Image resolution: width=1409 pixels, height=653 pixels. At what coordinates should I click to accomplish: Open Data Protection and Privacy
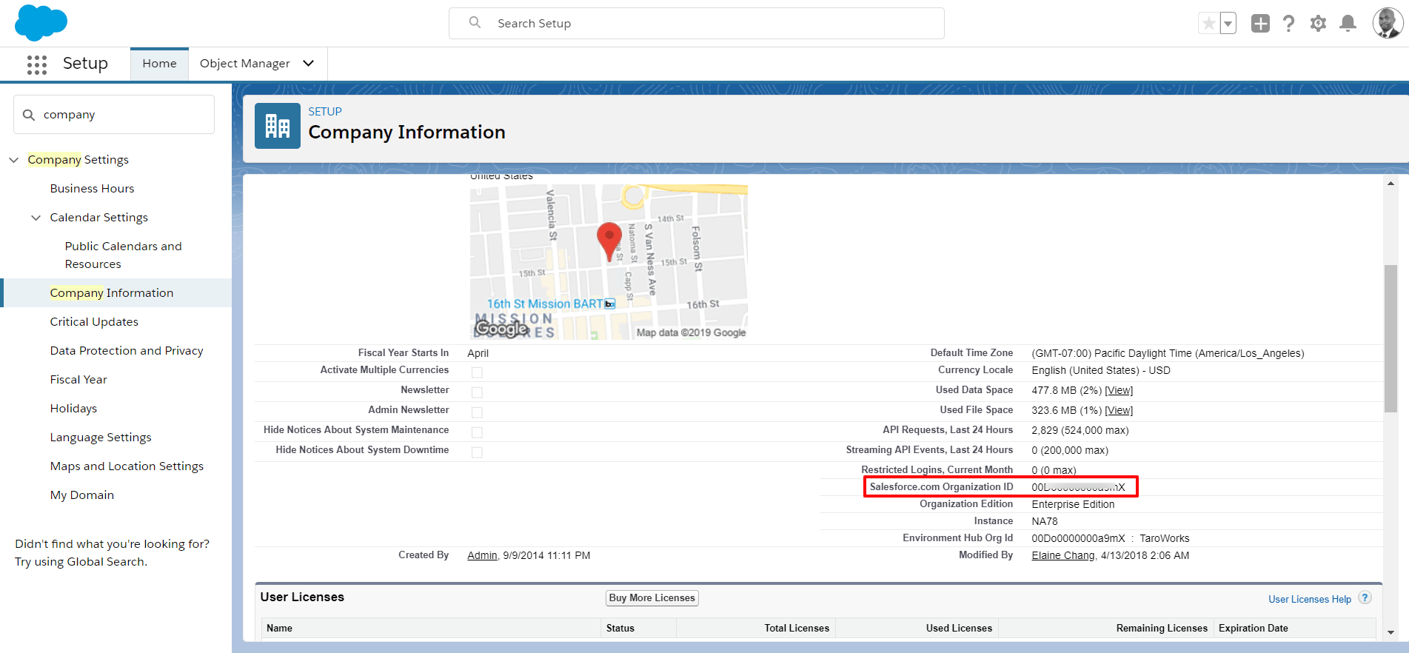pyautogui.click(x=127, y=351)
